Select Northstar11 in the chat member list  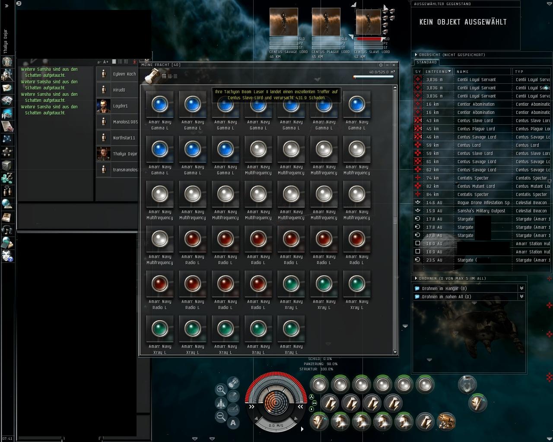(x=117, y=138)
